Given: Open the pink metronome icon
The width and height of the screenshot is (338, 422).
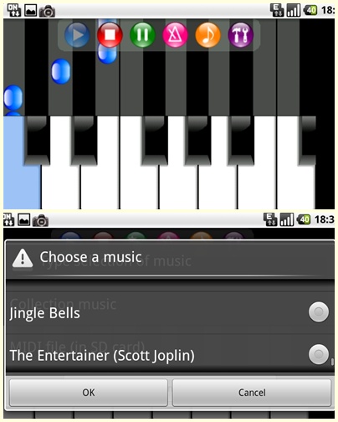Looking at the screenshot, I should coord(175,35).
